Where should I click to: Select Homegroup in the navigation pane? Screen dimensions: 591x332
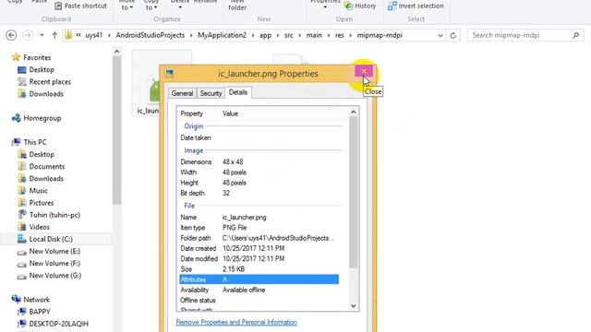click(x=42, y=118)
